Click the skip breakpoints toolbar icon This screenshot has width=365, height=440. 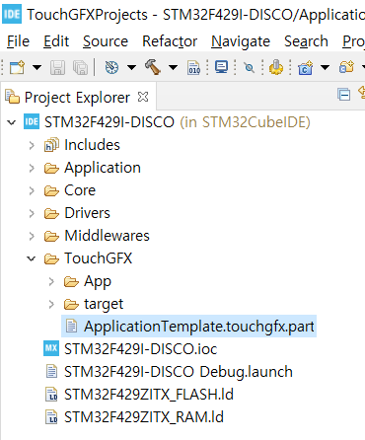[x=250, y=68]
